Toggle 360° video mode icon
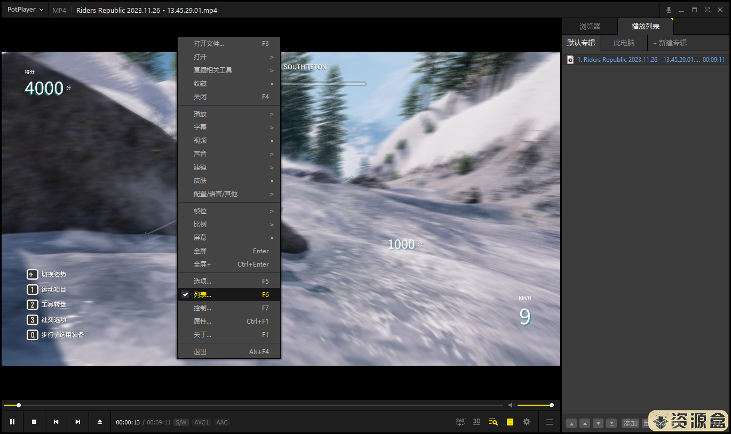Image resolution: width=731 pixels, height=434 pixels. [460, 422]
